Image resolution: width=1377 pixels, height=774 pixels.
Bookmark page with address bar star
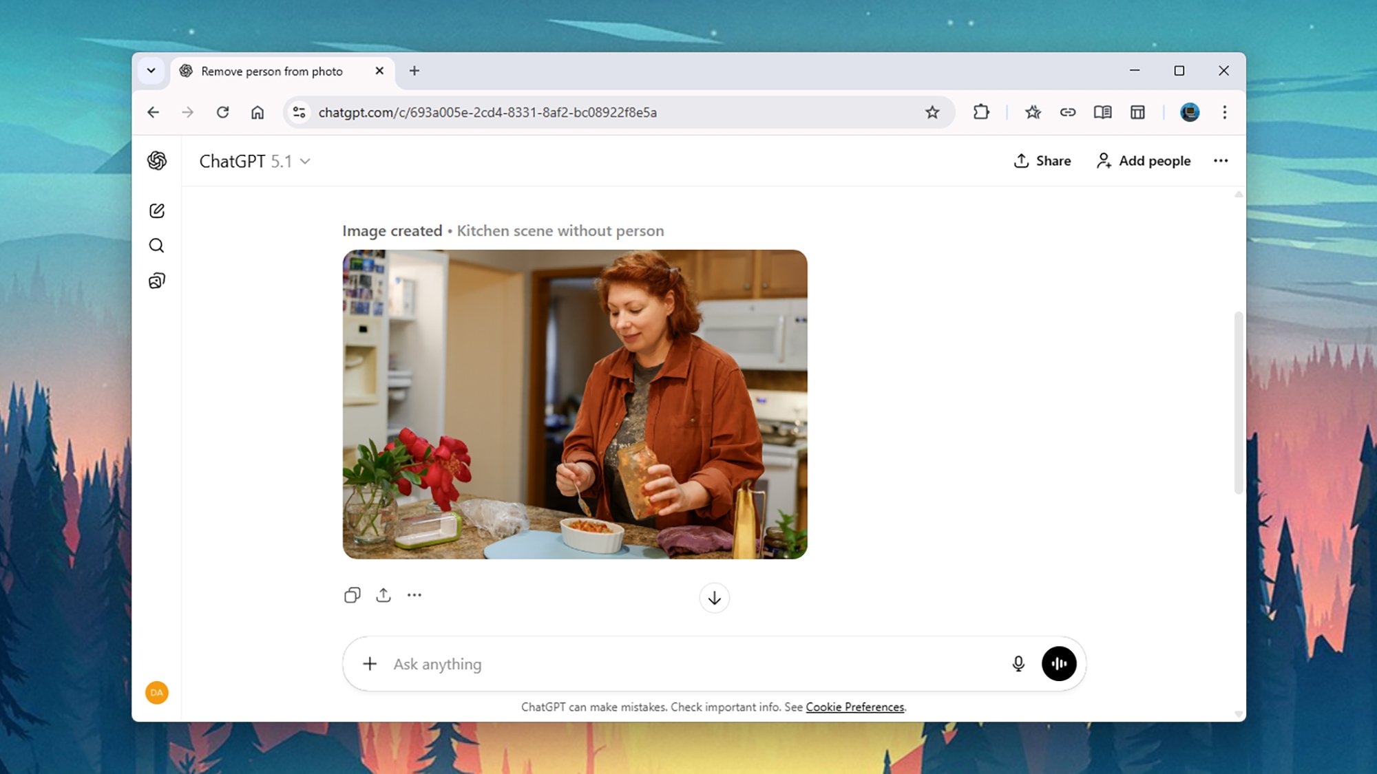click(932, 112)
